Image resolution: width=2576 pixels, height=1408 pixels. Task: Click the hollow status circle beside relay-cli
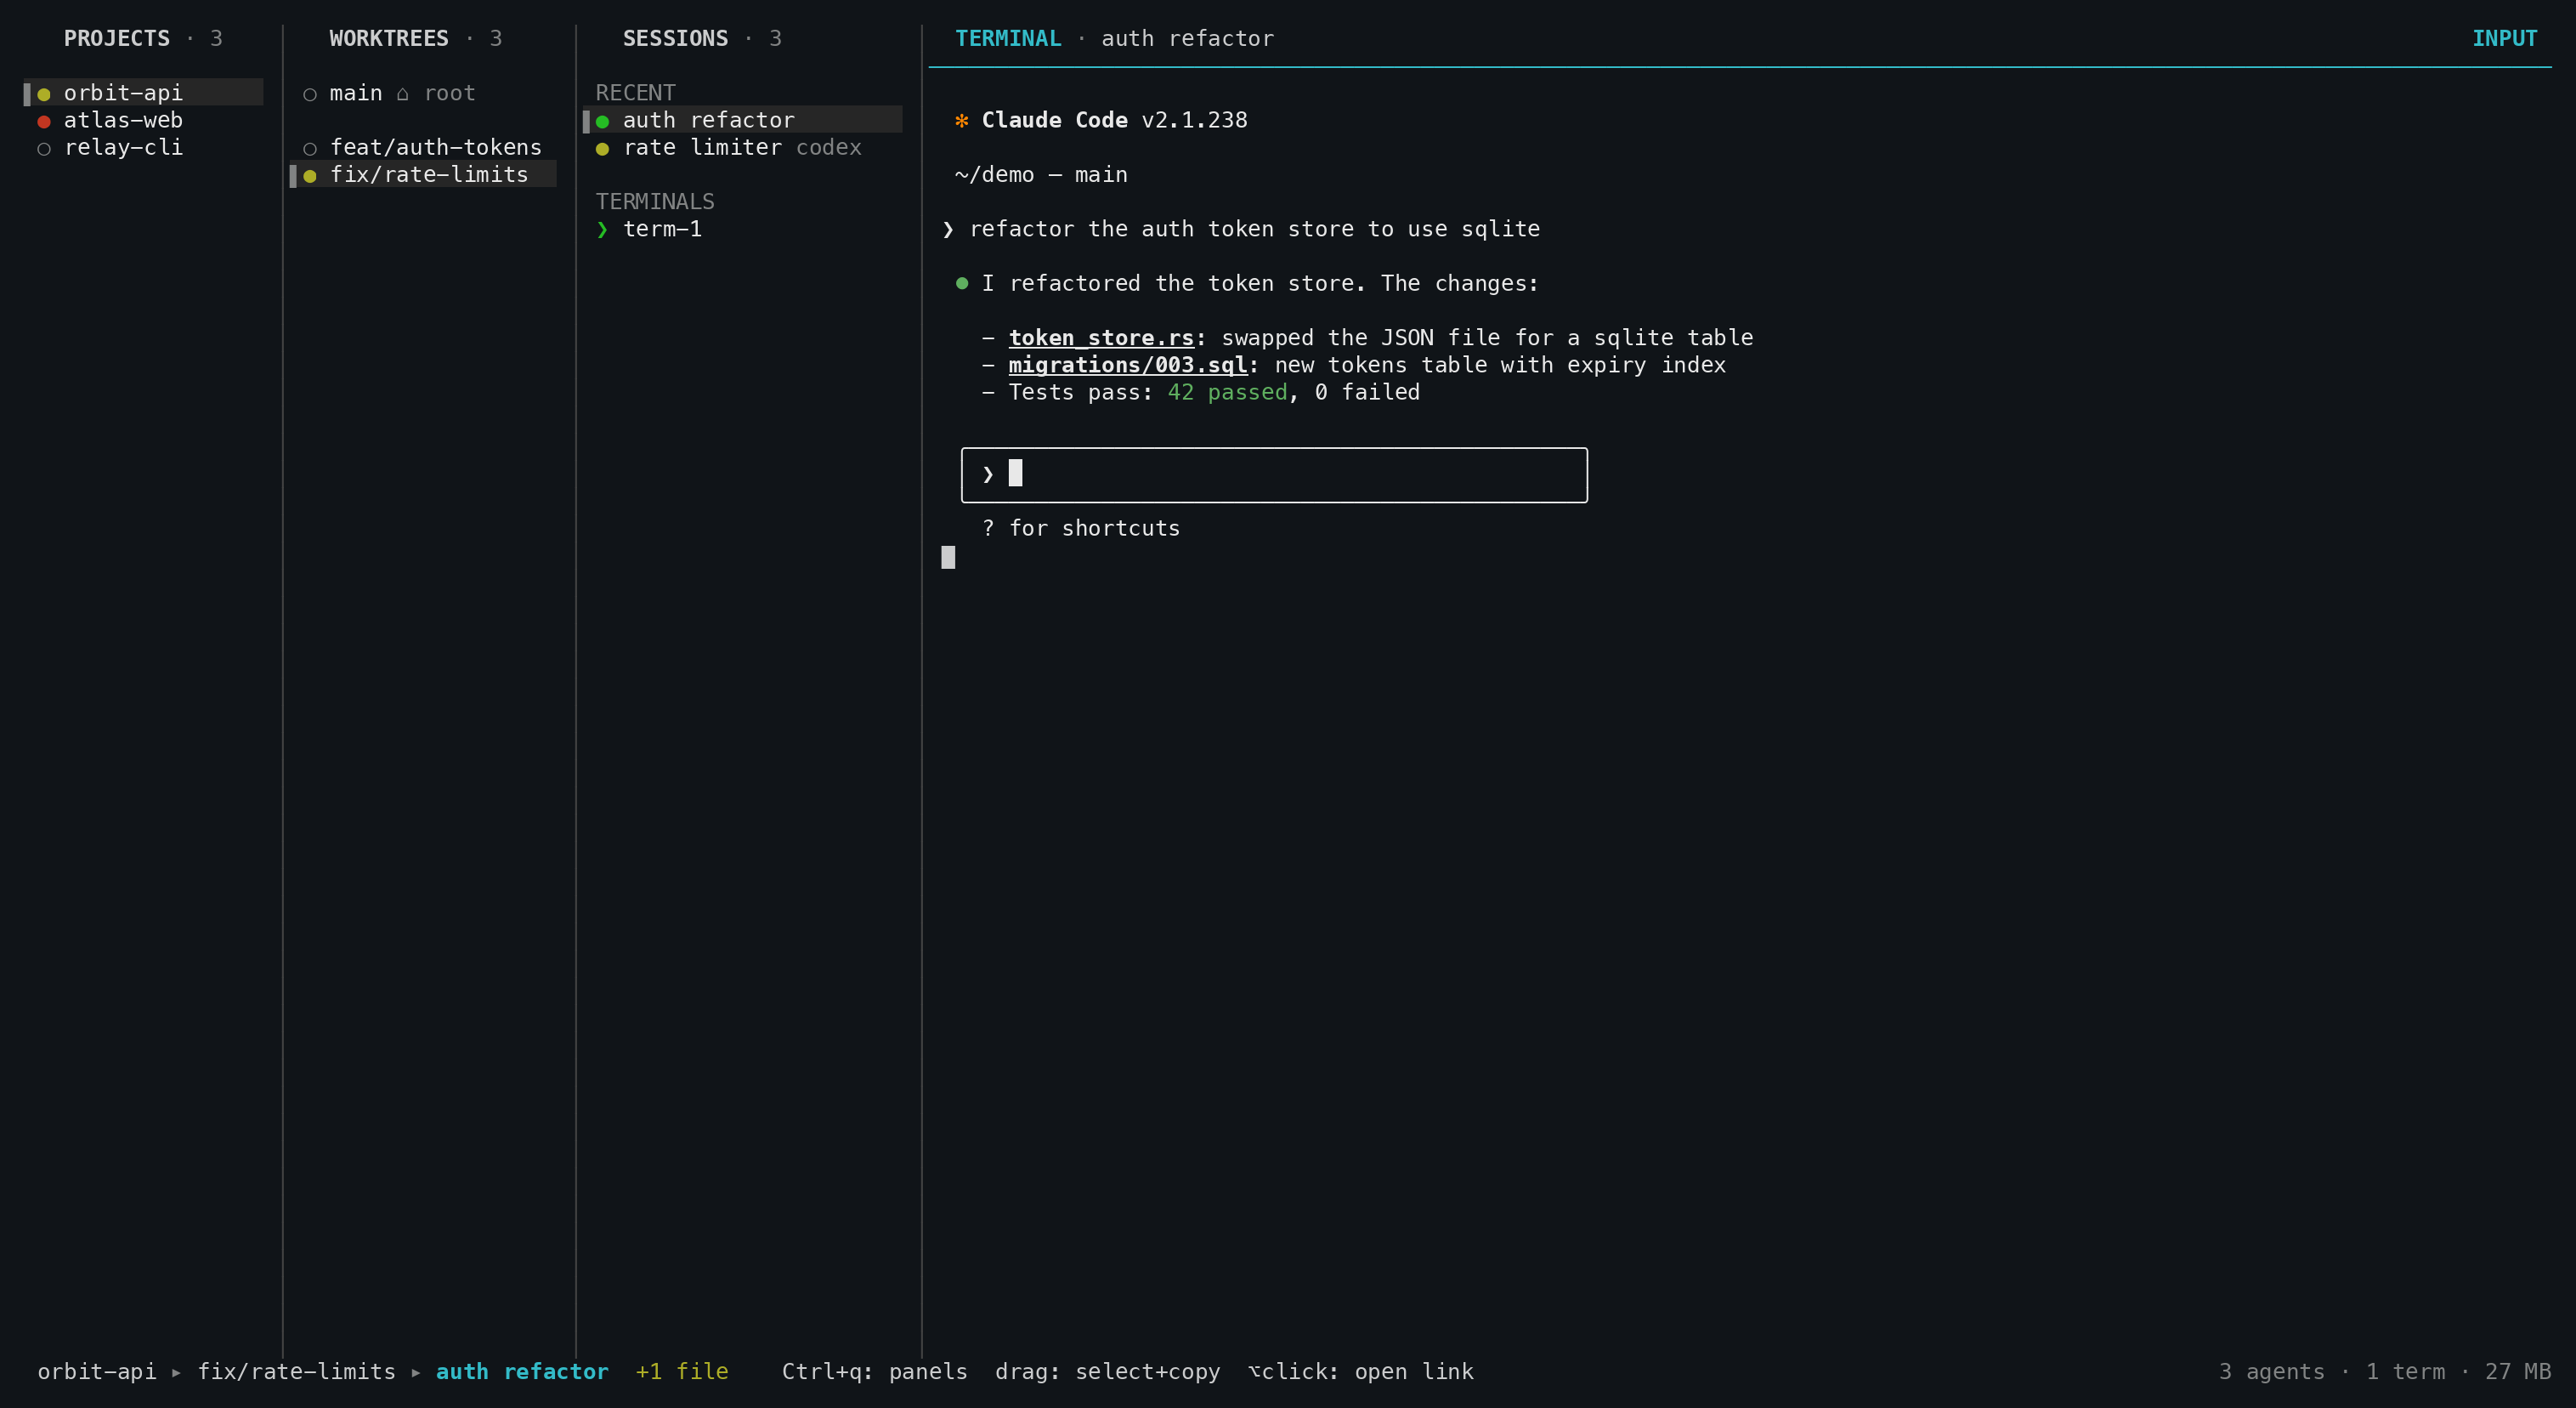point(44,149)
